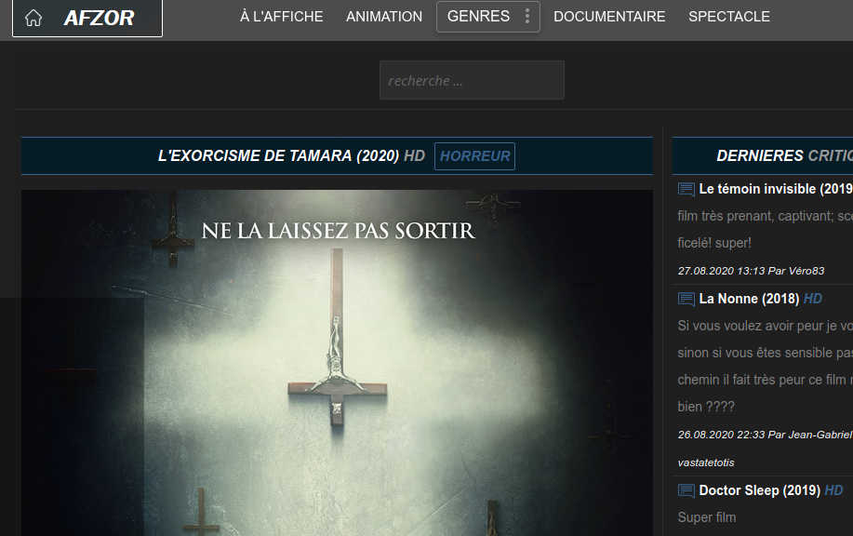Open the À L'AFFICHE menu
853x536 pixels.
click(281, 17)
